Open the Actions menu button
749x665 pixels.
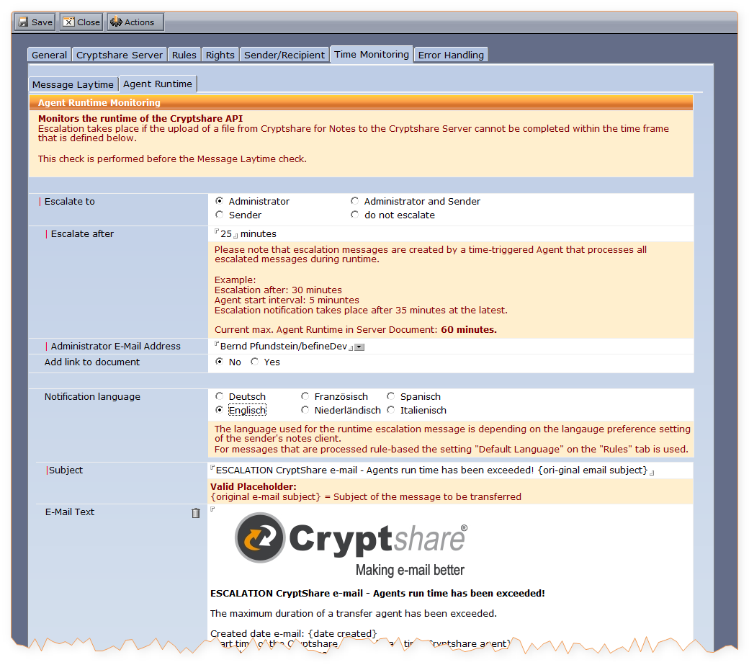tap(135, 22)
